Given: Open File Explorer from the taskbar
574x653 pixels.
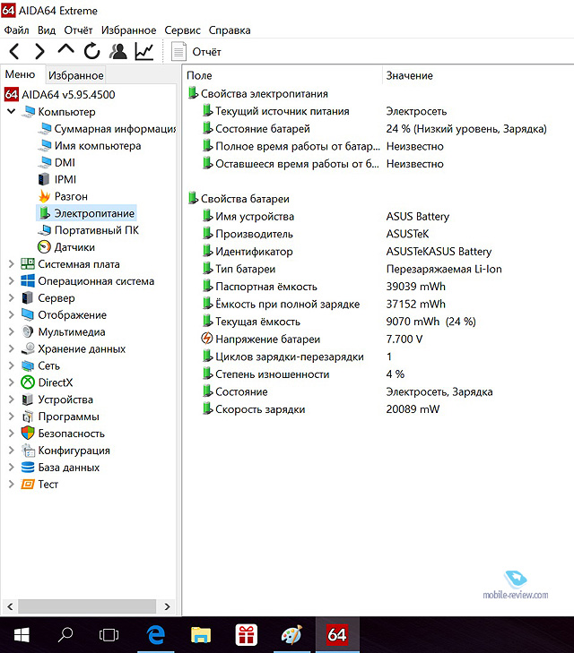Looking at the screenshot, I should (x=201, y=635).
